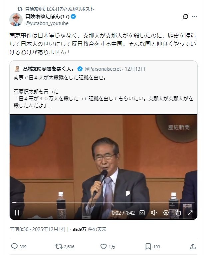This screenshot has width=206, height=255.
Task: Repost the tweet using the retweet icon
Action: click(x=59, y=247)
